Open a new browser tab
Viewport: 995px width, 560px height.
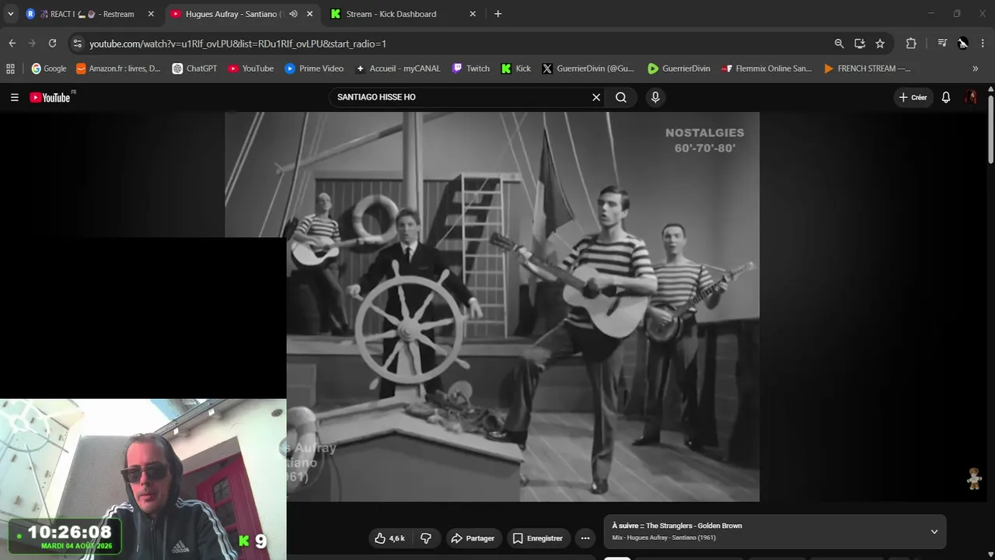pyautogui.click(x=497, y=14)
